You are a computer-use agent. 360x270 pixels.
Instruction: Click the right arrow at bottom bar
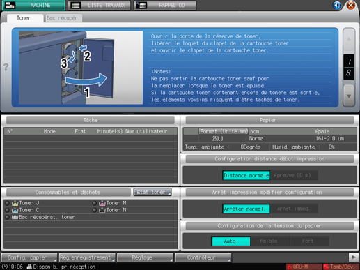354,257
